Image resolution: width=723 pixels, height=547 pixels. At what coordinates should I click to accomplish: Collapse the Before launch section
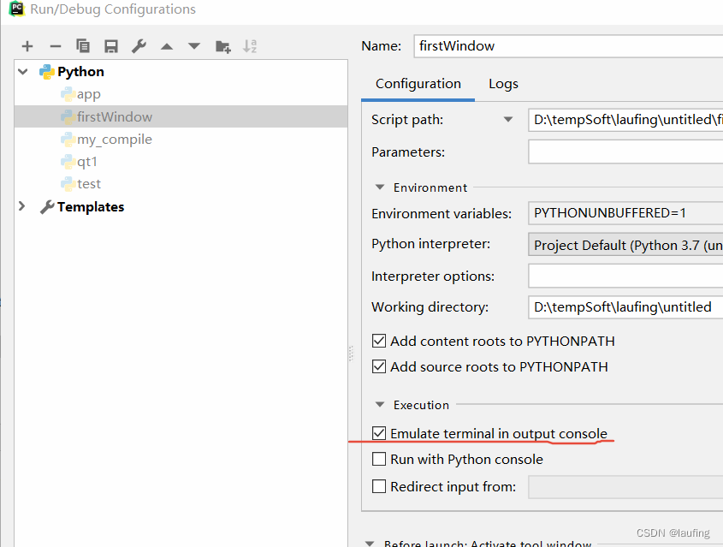[x=370, y=544]
